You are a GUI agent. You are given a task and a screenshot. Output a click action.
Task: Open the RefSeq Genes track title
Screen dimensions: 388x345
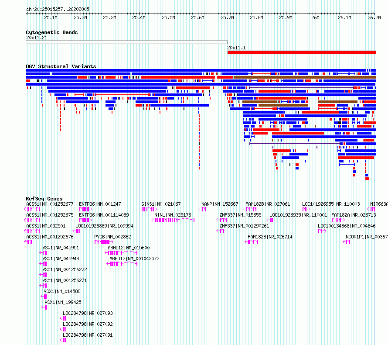[44, 199]
